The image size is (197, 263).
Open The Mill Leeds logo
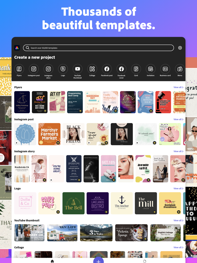(146, 203)
